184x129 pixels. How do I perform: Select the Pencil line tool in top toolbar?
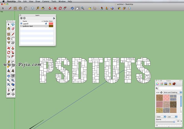tap(10, 8)
